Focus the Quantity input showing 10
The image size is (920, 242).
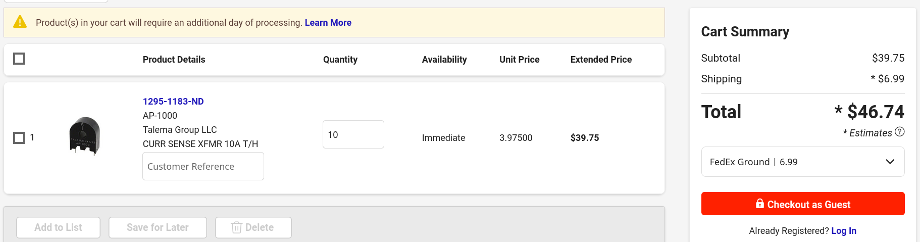[353, 134]
